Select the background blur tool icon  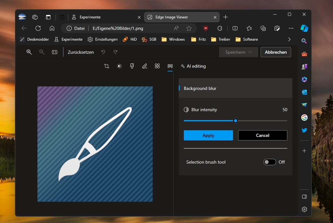point(170,66)
